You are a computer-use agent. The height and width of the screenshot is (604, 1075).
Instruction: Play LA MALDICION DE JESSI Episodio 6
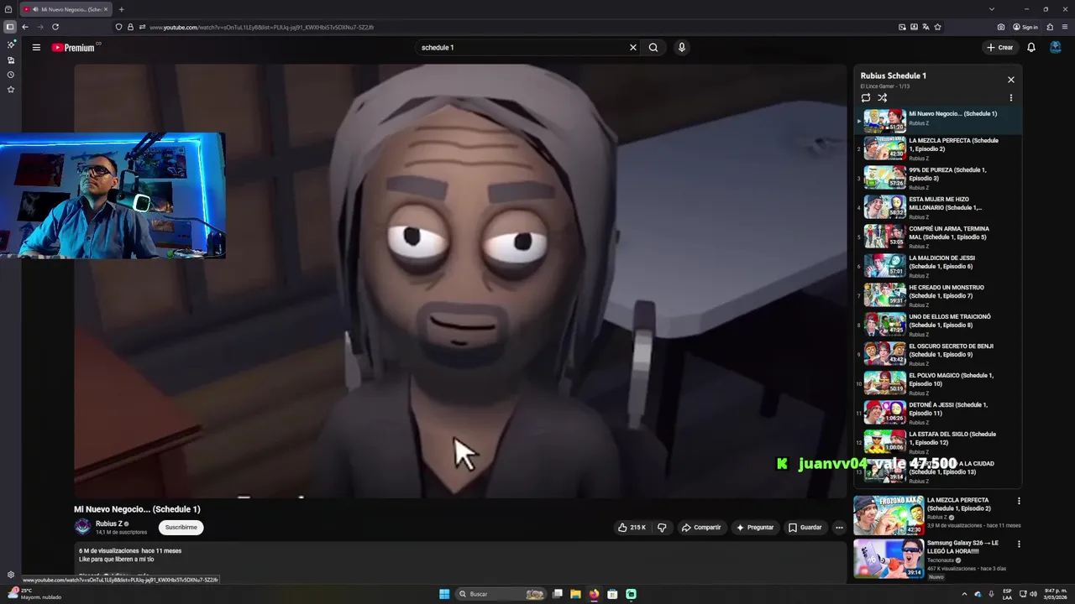(x=939, y=266)
